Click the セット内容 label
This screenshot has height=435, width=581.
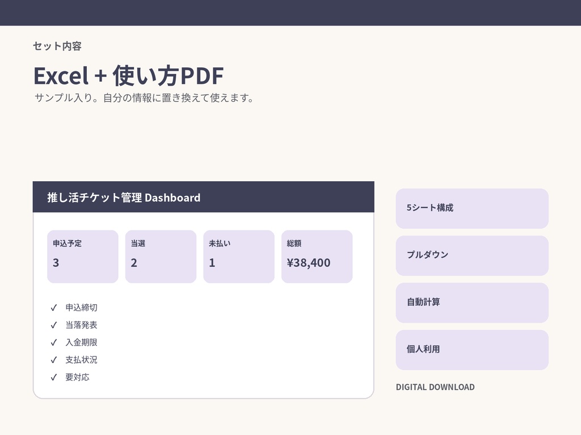(57, 46)
